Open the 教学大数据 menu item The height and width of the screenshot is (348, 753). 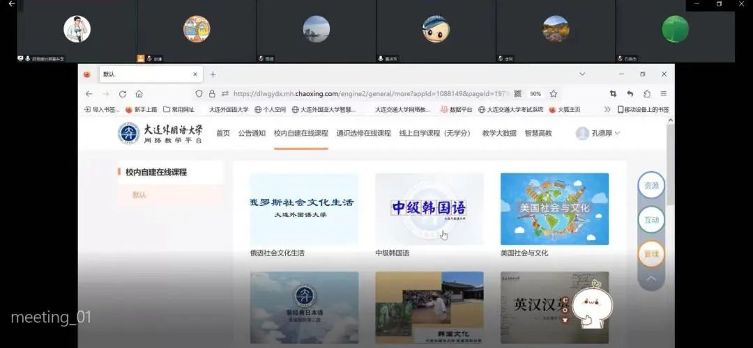tap(499, 133)
